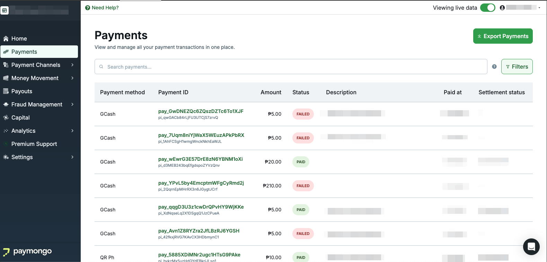
Task: Expand the Settings submenu chevron
Action: [x=72, y=157]
